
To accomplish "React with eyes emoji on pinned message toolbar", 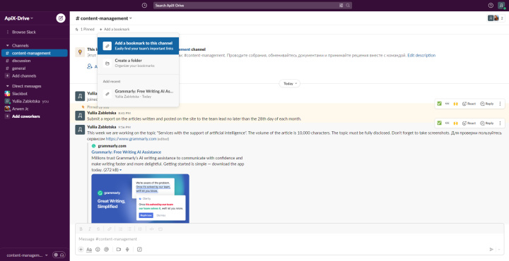I will 447,104.
